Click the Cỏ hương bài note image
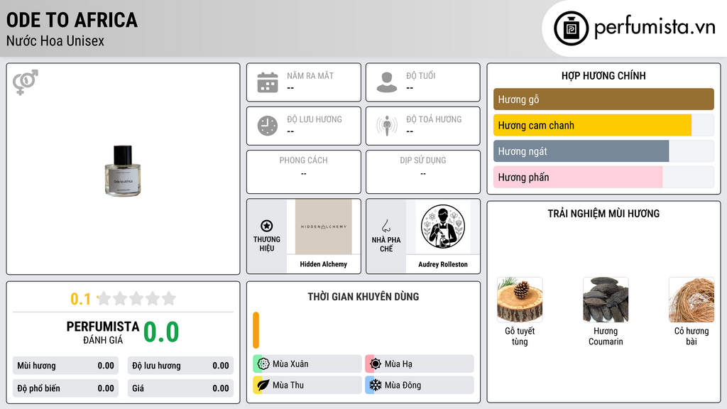Viewport: 727px width, 409px height. click(x=692, y=300)
